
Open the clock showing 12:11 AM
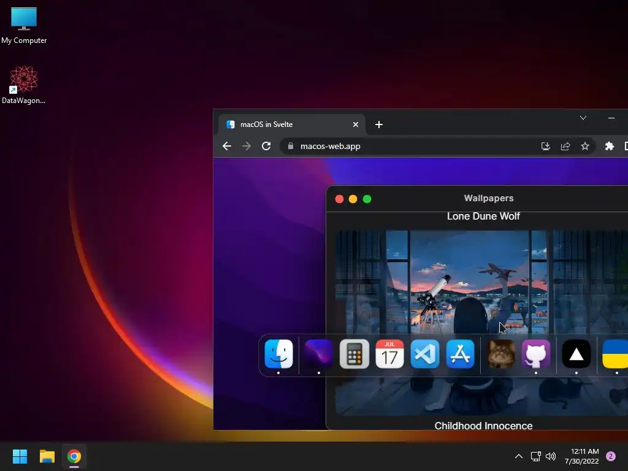point(582,456)
